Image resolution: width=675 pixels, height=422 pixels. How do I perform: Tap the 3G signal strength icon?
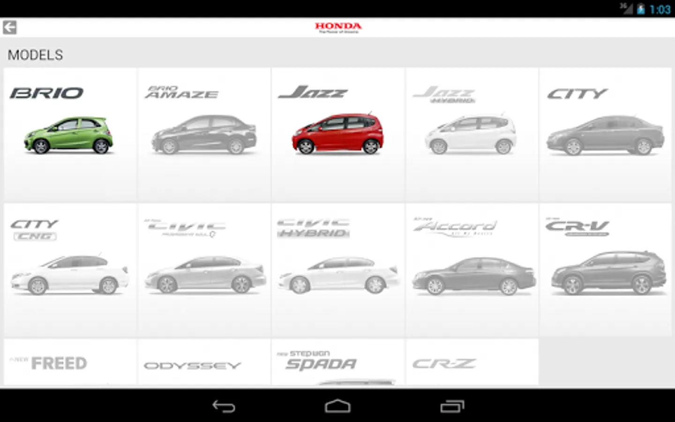tap(626, 8)
